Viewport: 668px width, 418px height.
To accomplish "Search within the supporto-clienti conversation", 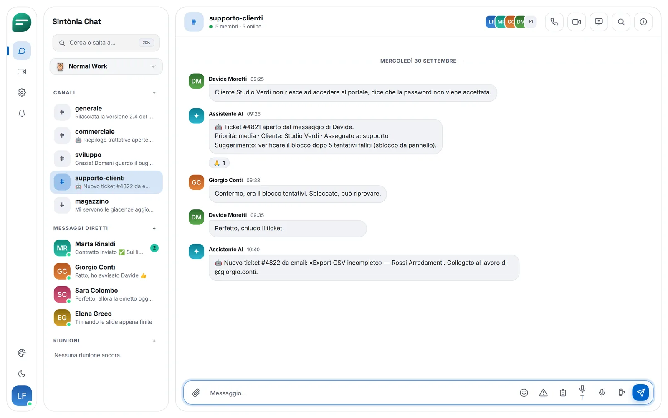I will coord(621,22).
